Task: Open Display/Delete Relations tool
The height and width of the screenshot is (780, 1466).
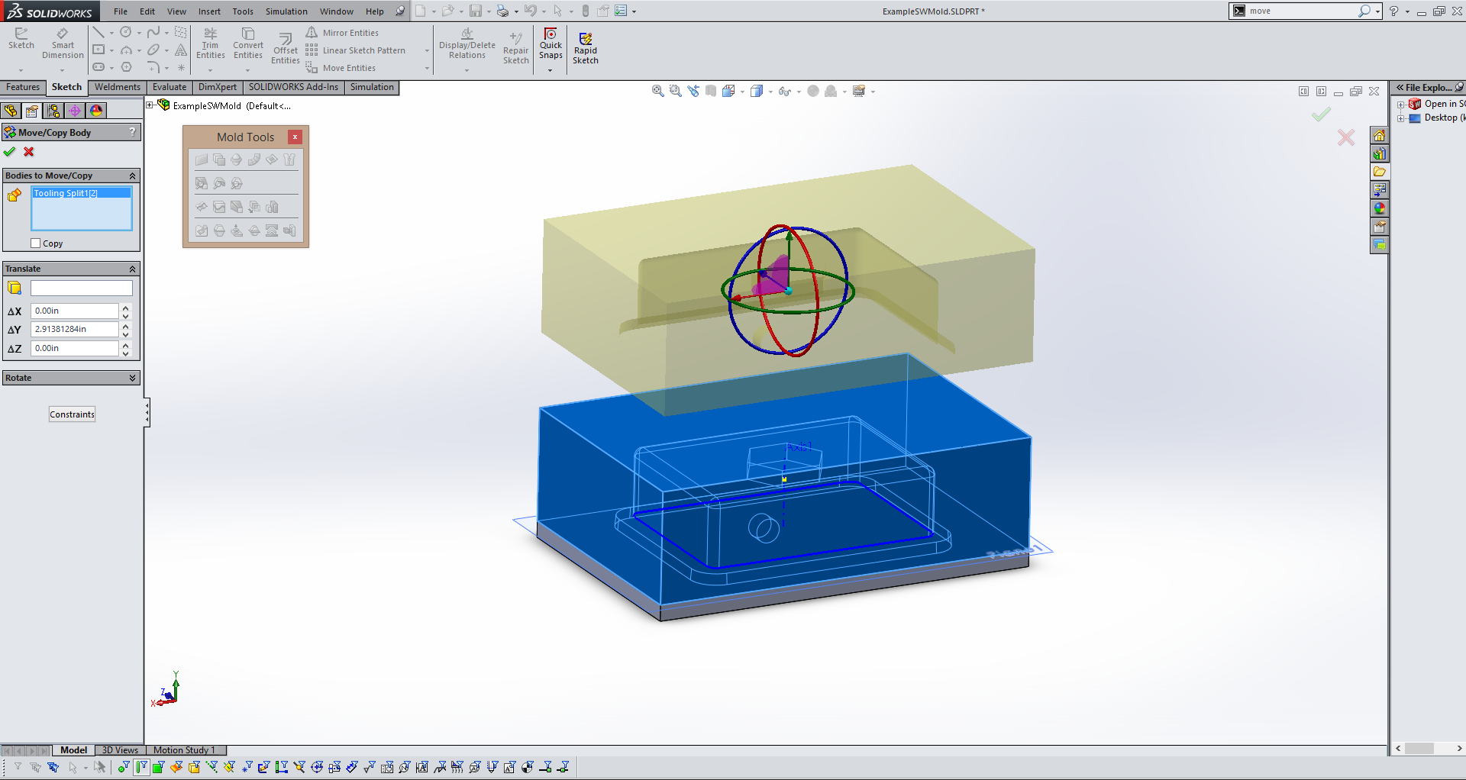Action: tap(467, 44)
